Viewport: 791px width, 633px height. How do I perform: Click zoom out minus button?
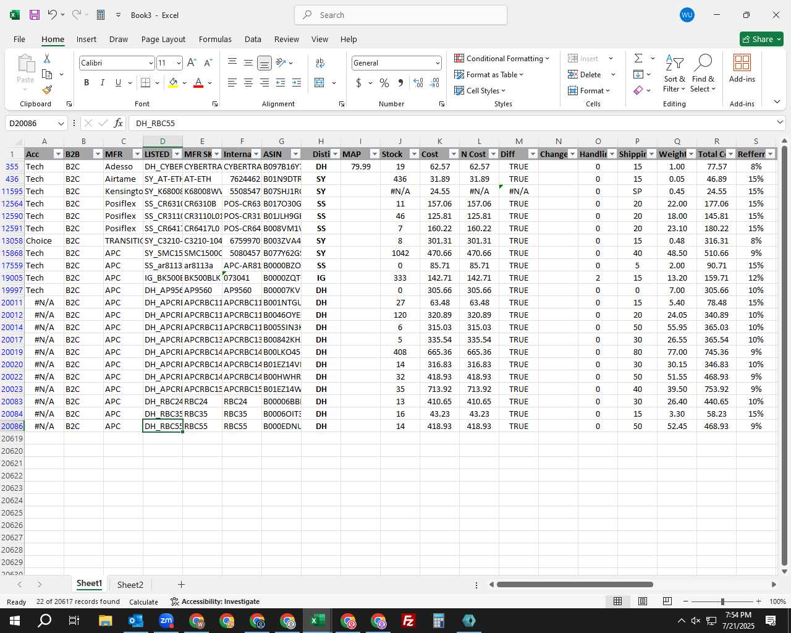[x=686, y=601]
